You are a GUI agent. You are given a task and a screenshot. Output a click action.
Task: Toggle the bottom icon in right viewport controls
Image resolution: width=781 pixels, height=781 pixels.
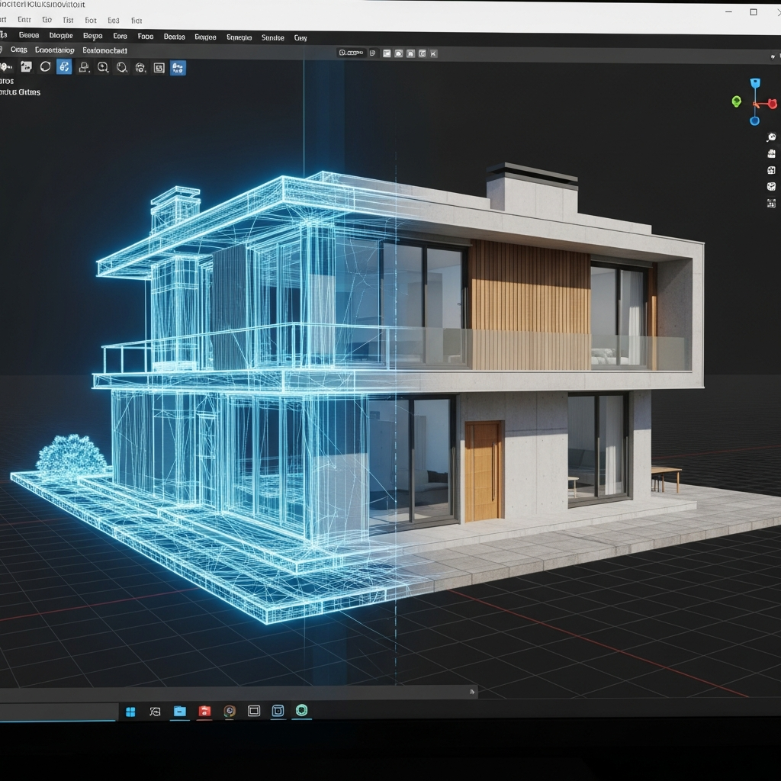(771, 203)
